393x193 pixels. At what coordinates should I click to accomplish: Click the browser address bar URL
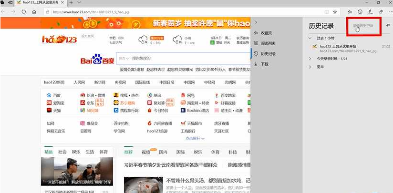[91, 12]
